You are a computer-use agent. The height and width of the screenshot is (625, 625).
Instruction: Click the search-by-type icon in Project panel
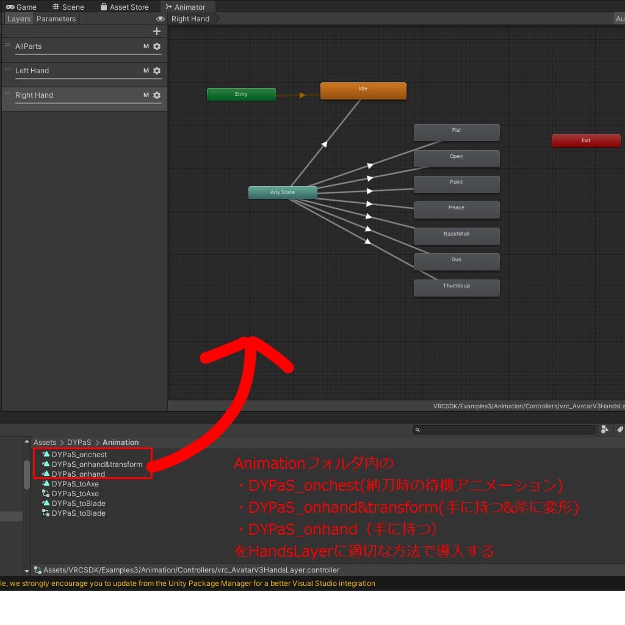[604, 430]
